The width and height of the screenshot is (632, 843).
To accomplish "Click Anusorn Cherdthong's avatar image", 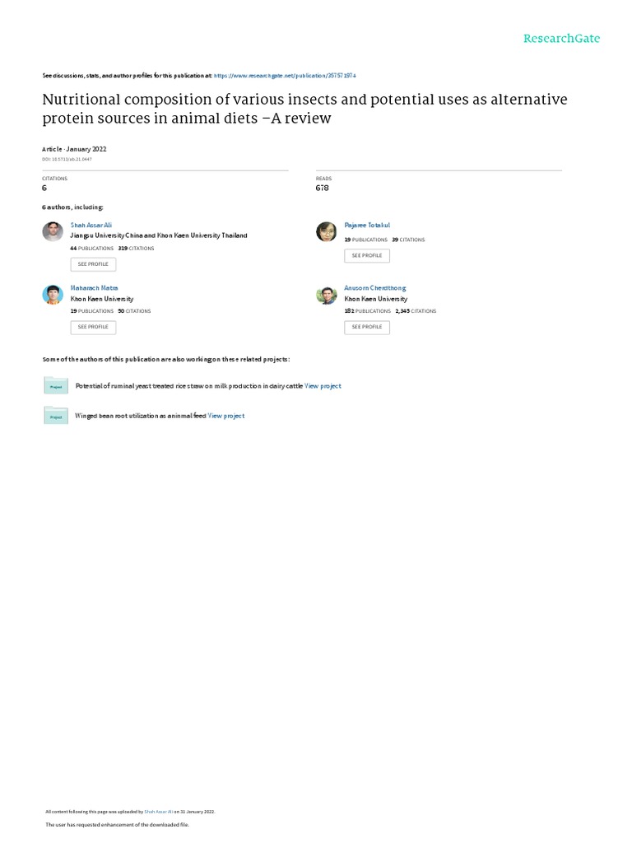I will (327, 295).
